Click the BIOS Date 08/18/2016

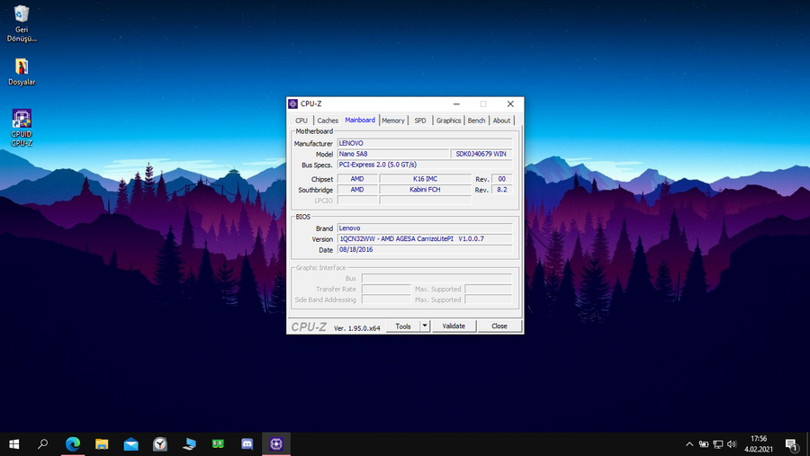pyautogui.click(x=425, y=249)
